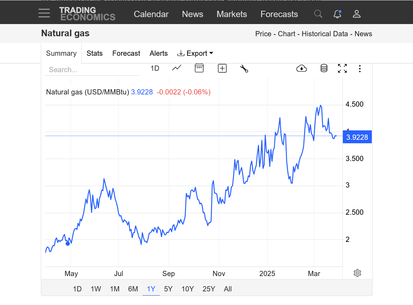
Task: Go to Markets in top navigation
Action: click(231, 14)
